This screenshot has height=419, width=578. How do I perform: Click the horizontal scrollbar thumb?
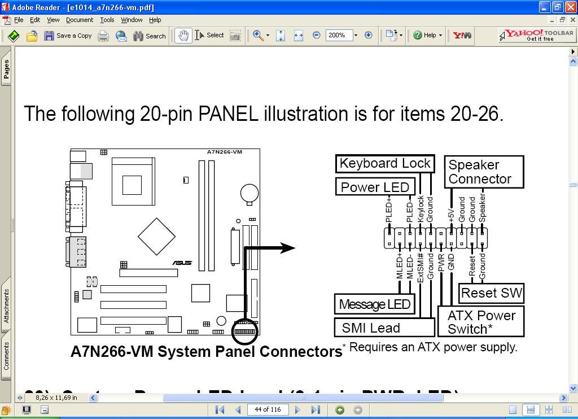click(x=303, y=398)
